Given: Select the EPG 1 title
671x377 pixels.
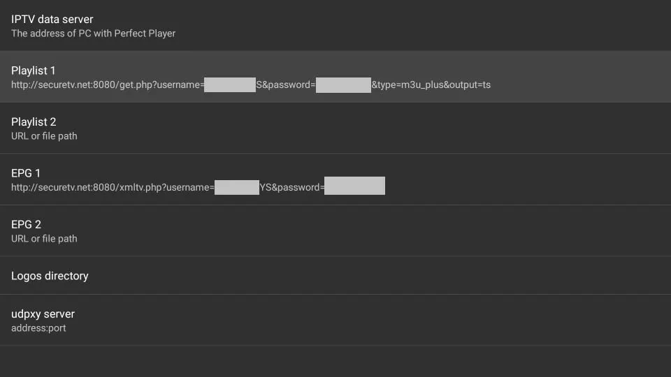Looking at the screenshot, I should [x=27, y=173].
